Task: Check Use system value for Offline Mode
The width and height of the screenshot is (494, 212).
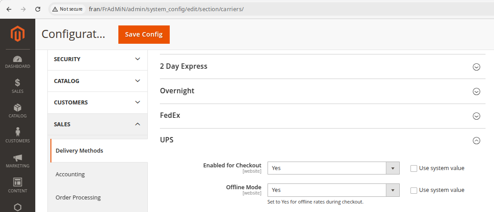Action: click(414, 190)
